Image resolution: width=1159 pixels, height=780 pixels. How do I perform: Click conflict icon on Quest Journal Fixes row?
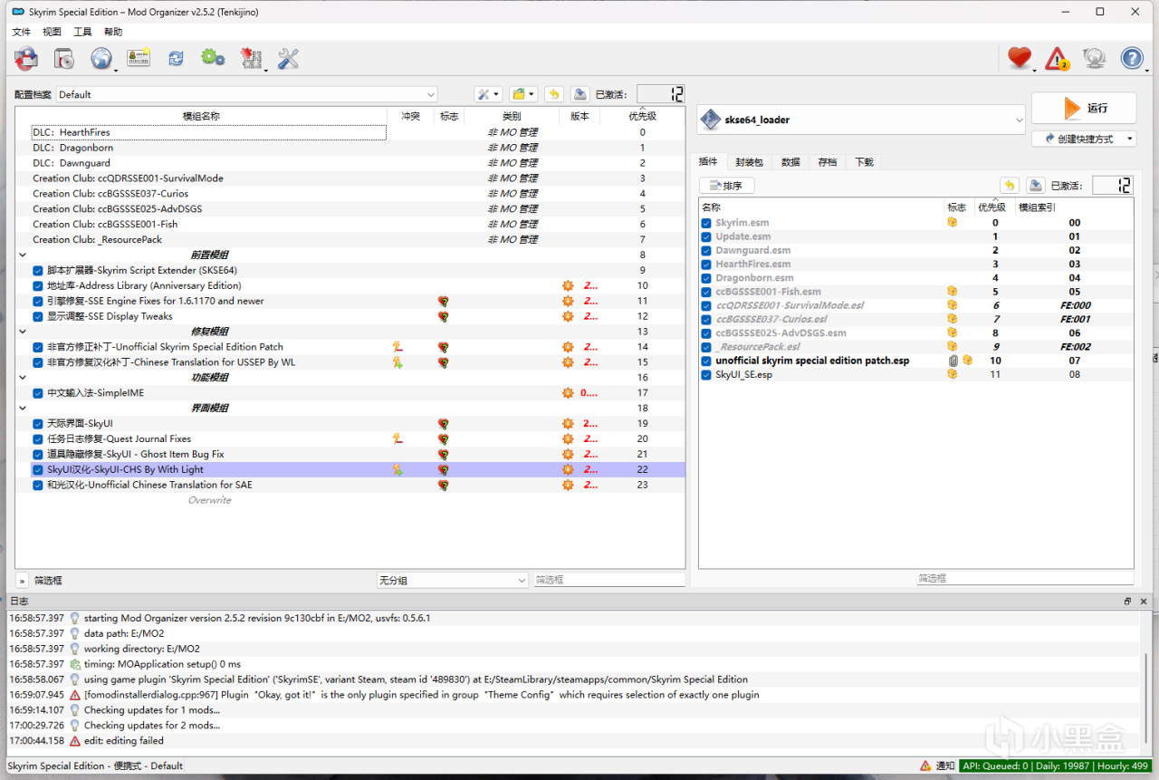pos(397,438)
